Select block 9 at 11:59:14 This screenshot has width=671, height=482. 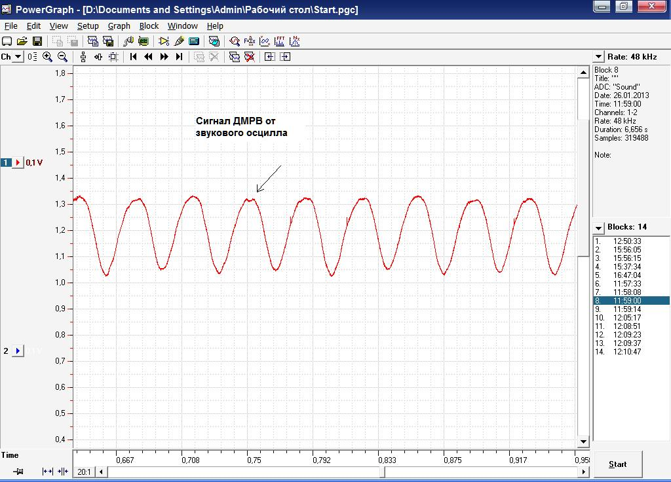pyautogui.click(x=631, y=309)
